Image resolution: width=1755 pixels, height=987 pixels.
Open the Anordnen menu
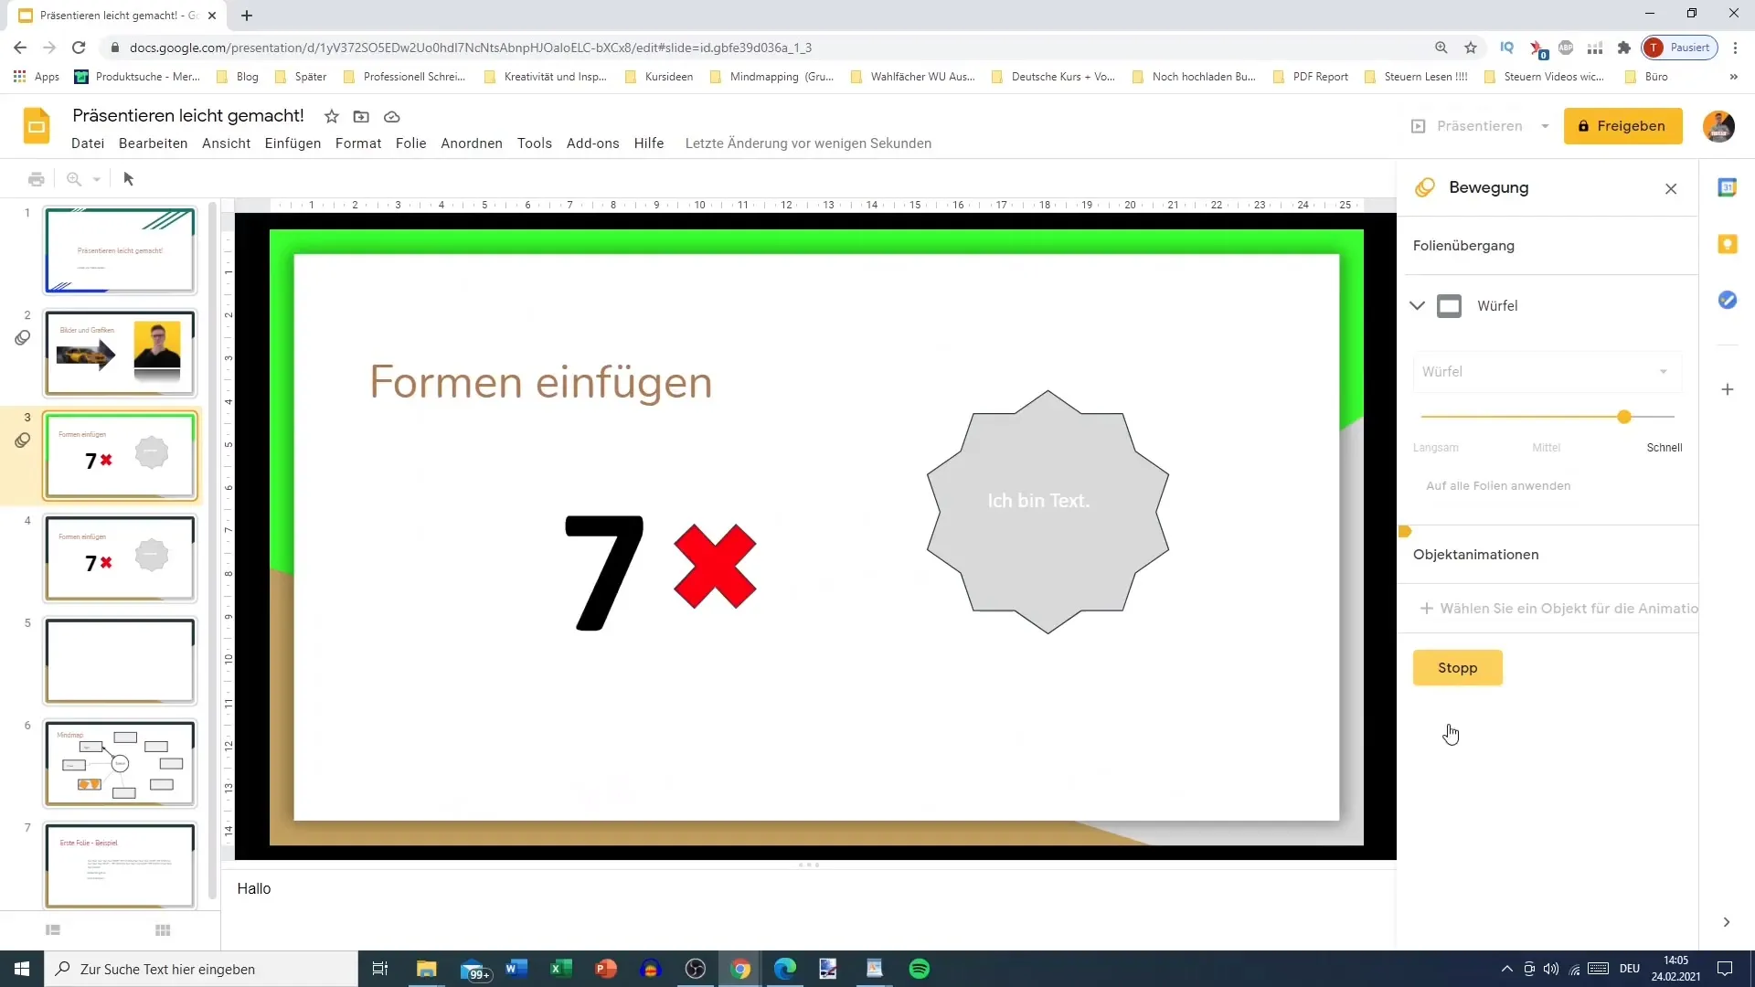[x=472, y=143]
